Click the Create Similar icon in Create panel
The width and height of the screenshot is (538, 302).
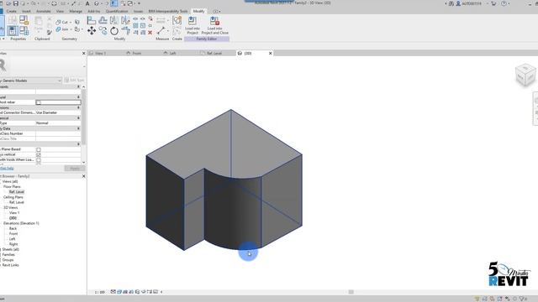click(177, 20)
